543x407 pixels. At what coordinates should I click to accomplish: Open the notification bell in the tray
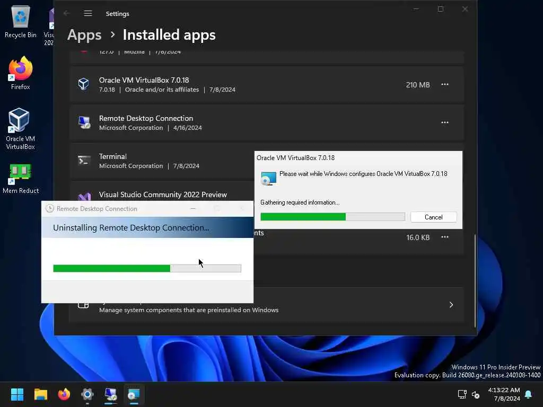528,394
